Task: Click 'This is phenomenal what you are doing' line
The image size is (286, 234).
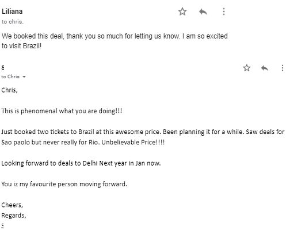Action: 62,111
